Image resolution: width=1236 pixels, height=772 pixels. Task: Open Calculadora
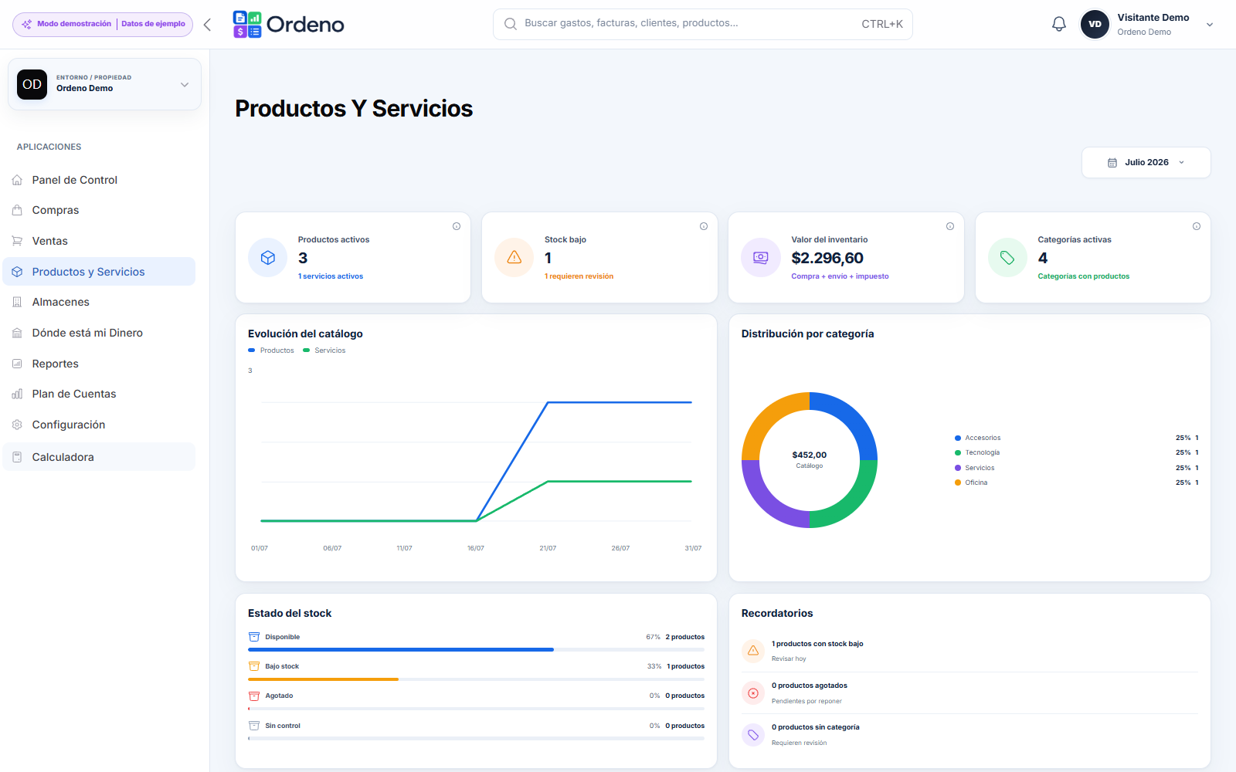[x=99, y=457]
